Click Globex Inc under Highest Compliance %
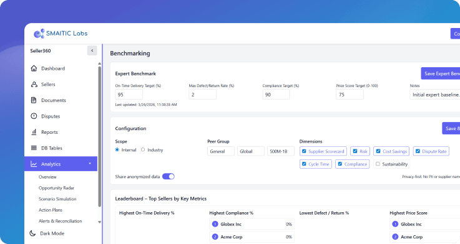Viewport: 460px width, 244px height. (231, 224)
